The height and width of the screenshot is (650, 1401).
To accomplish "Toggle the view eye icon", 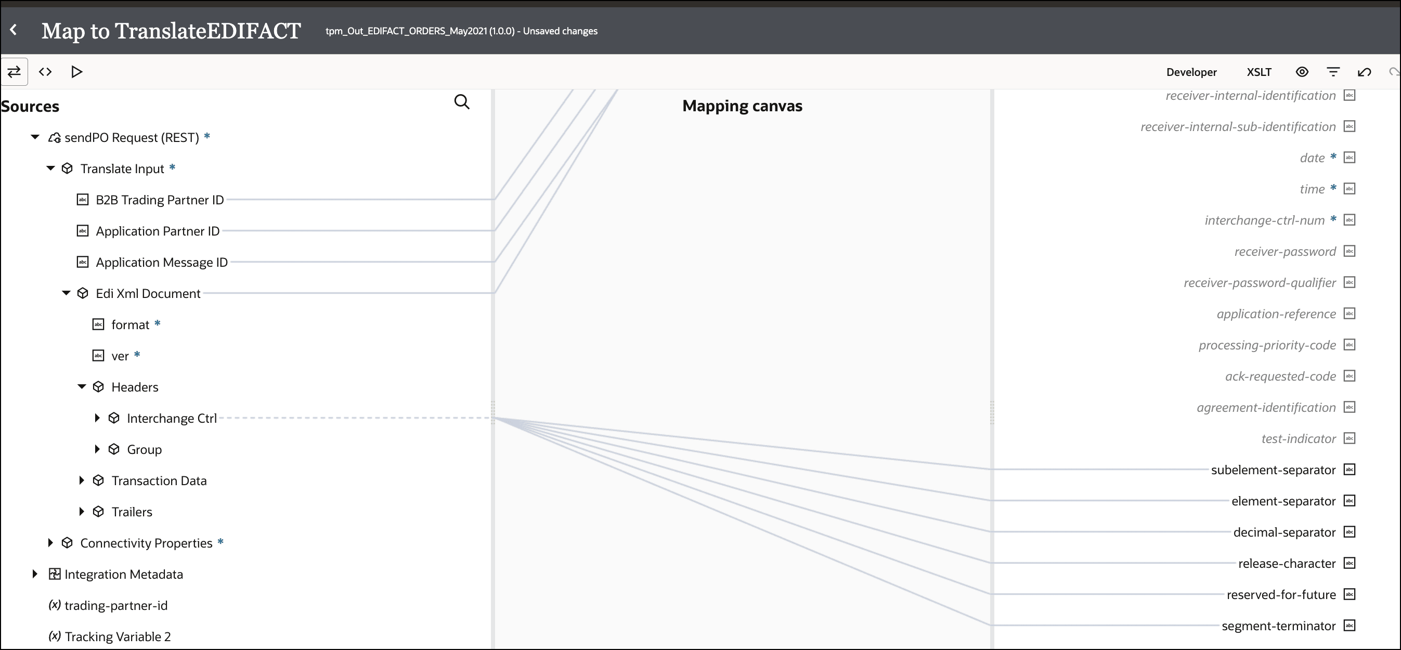I will (x=1302, y=72).
